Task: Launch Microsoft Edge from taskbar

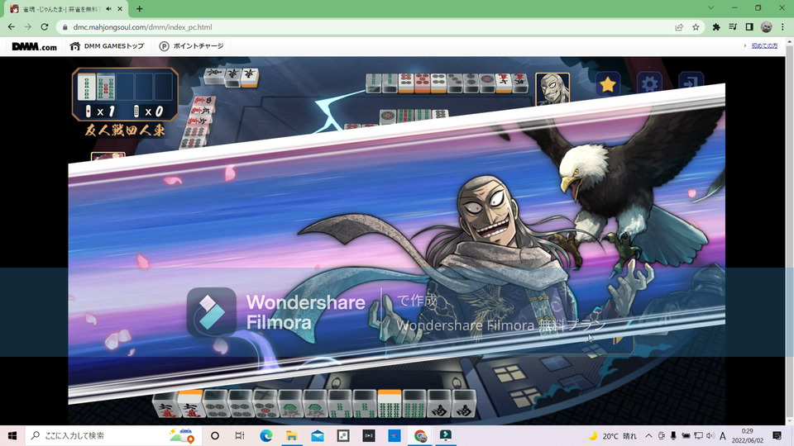Action: pyautogui.click(x=266, y=435)
